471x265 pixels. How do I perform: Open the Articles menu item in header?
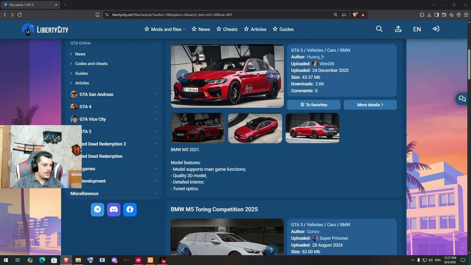[x=255, y=29]
